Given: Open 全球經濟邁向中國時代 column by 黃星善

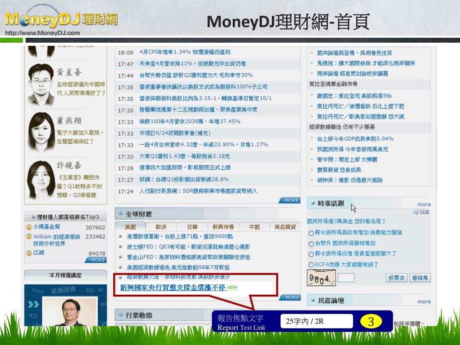Looking at the screenshot, I should pyautogui.click(x=81, y=88).
